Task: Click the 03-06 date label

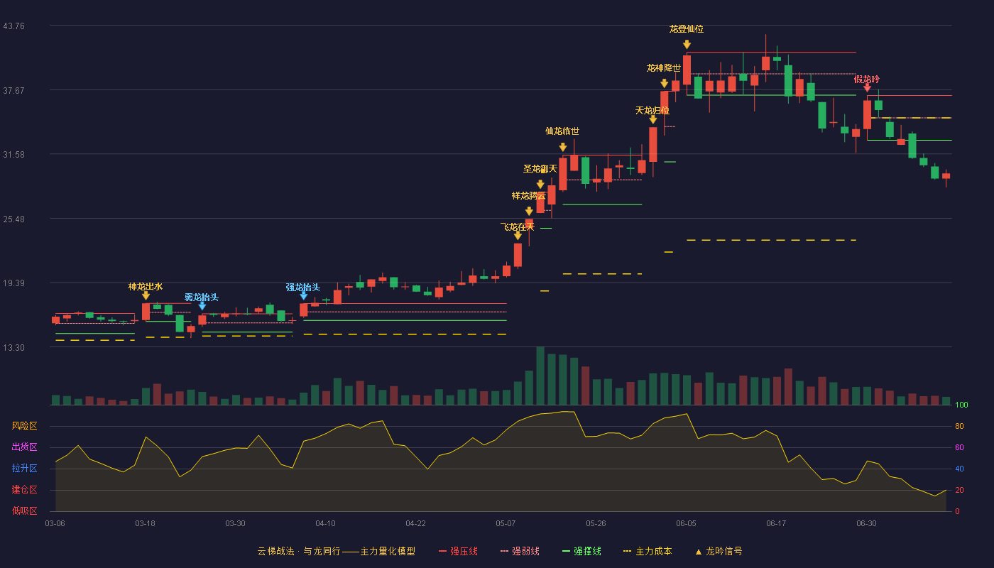Action: pyautogui.click(x=55, y=523)
